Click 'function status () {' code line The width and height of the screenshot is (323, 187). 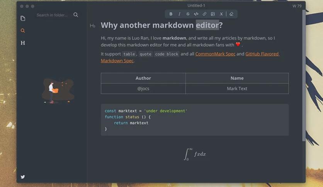[128, 117]
